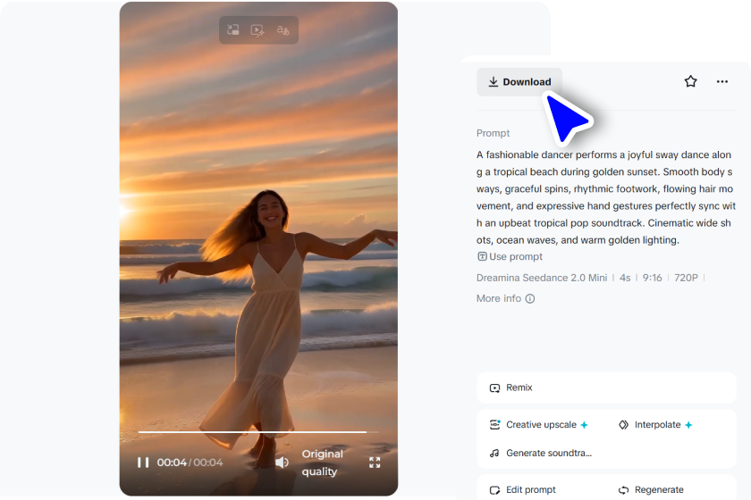
Task: Open the three-dot more options menu
Action: click(721, 82)
